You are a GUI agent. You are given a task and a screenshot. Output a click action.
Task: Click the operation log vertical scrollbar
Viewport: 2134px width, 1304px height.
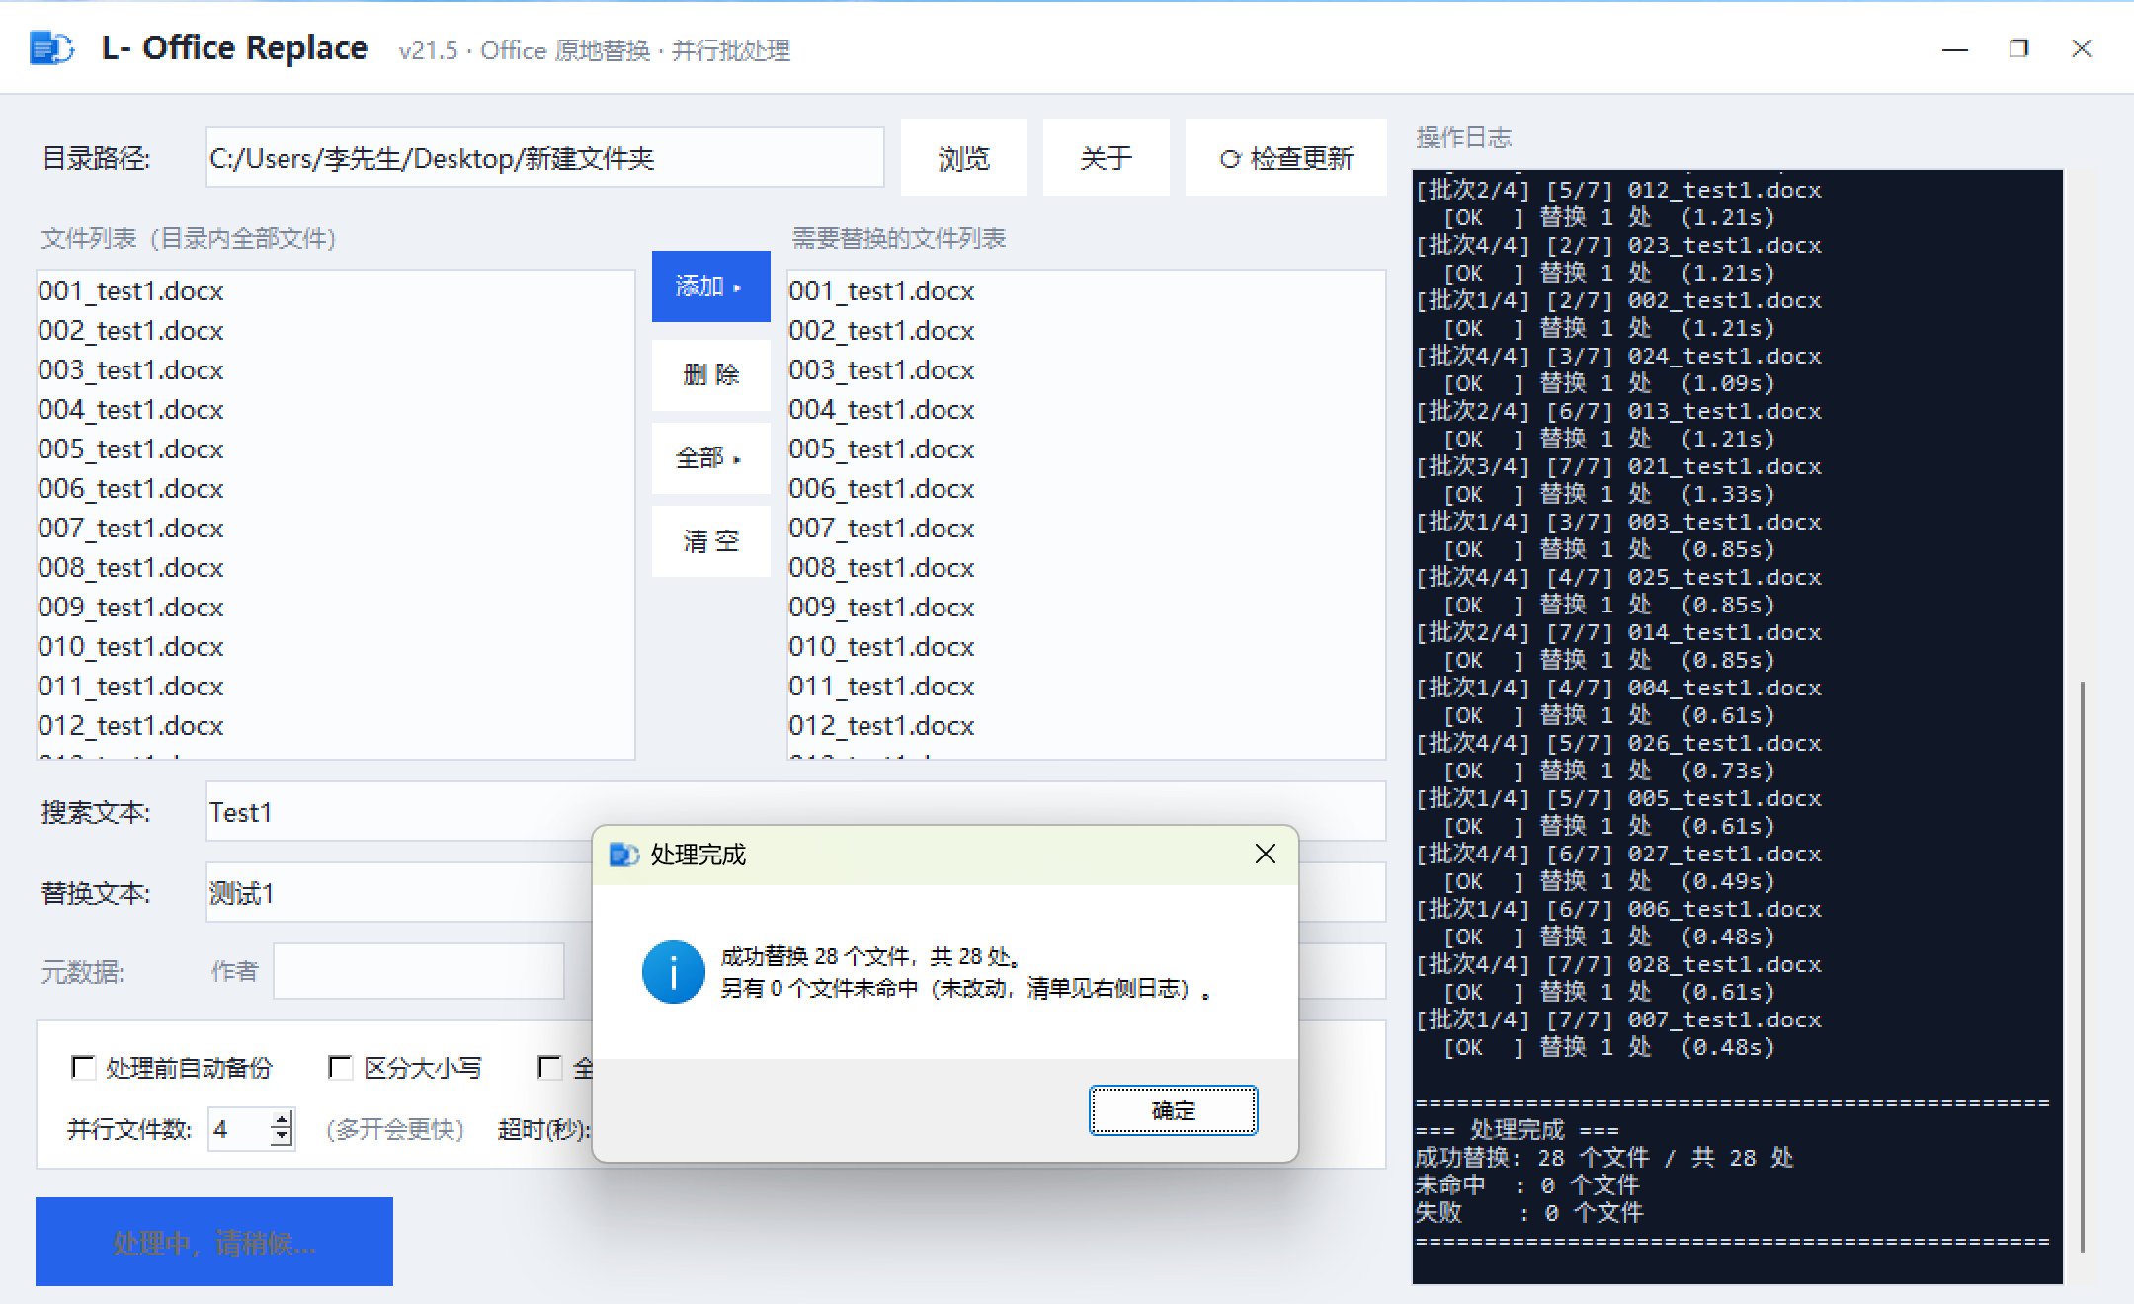click(2083, 966)
